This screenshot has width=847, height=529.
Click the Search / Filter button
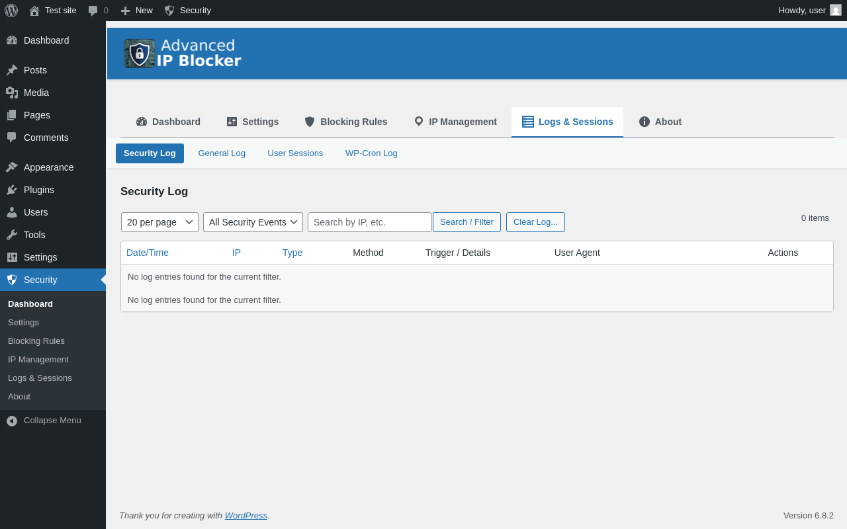pyautogui.click(x=467, y=222)
